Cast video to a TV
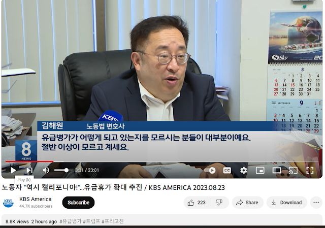Screen dimensions: 325x228 (293, 171)
